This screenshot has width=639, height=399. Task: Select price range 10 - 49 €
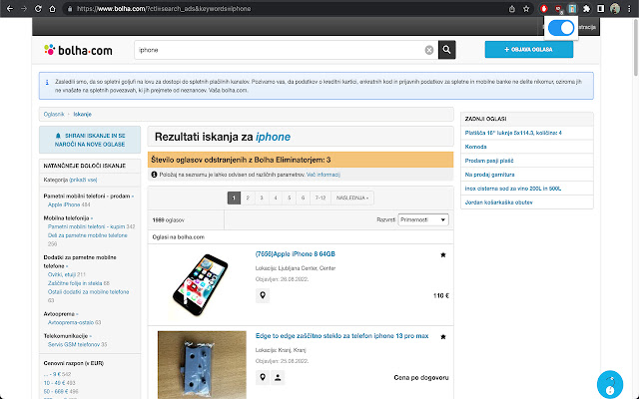coord(53,383)
